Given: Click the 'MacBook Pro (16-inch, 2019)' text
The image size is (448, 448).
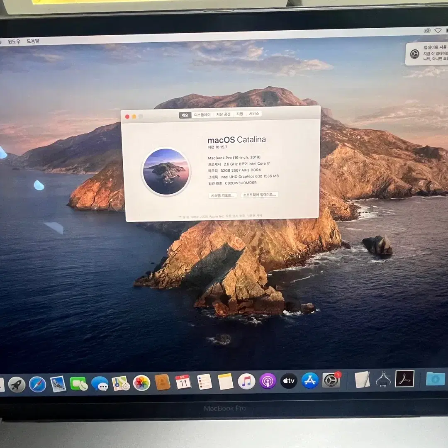Looking at the screenshot, I should (234, 158).
